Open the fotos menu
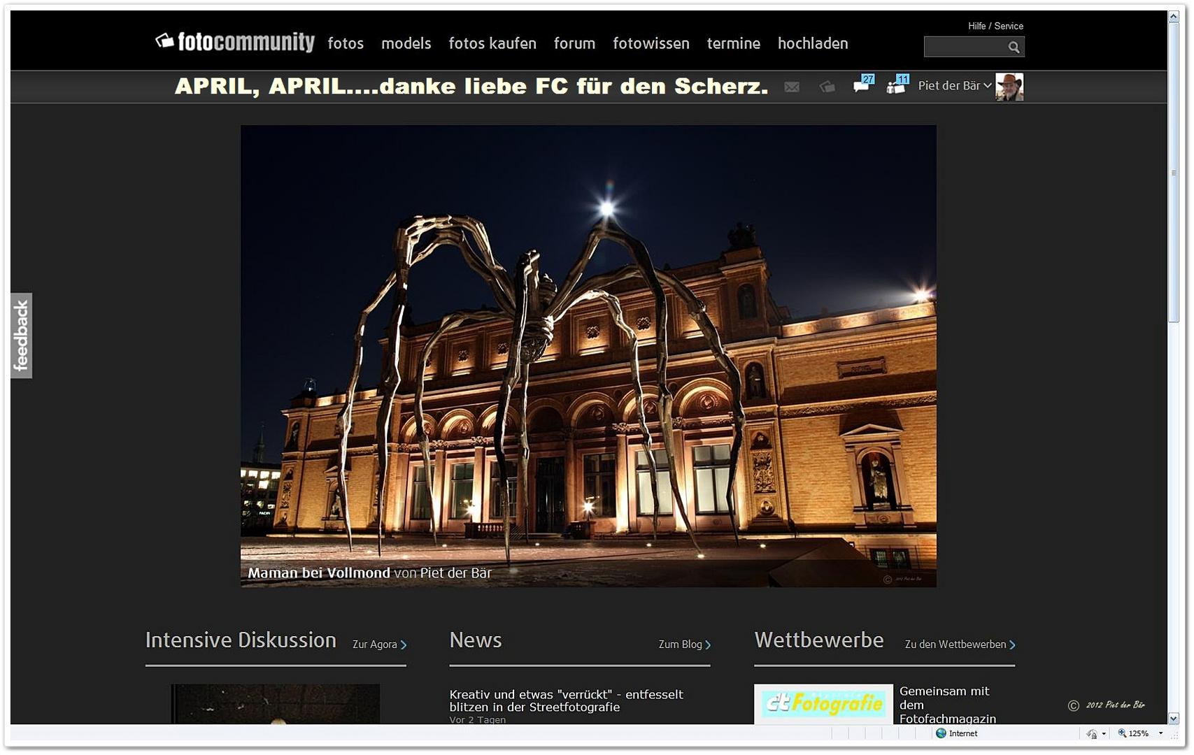The height and width of the screenshot is (755, 1194). (346, 43)
